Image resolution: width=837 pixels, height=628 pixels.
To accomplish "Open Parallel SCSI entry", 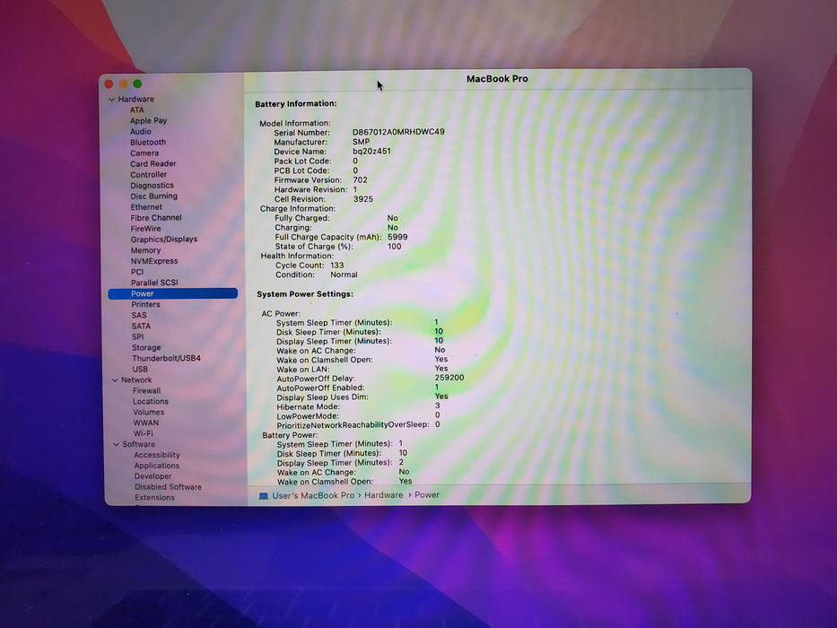I will tap(155, 283).
